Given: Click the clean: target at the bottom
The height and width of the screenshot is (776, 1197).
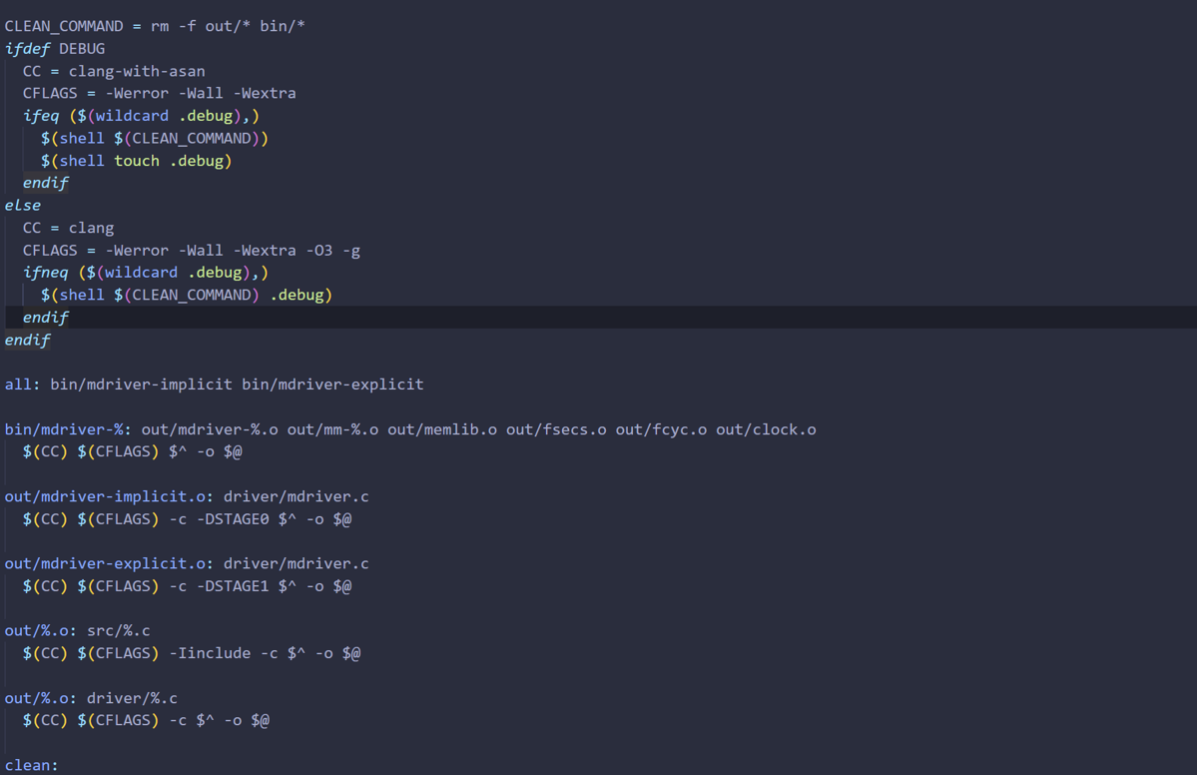Looking at the screenshot, I should (32, 765).
